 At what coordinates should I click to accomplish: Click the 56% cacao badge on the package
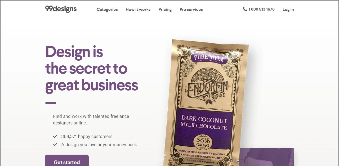click(x=203, y=141)
